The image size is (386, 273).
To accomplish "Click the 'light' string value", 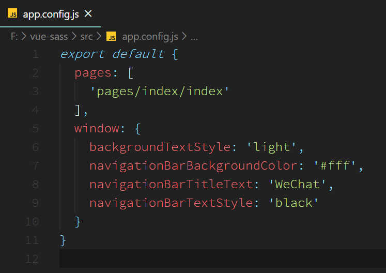I will [x=271, y=147].
